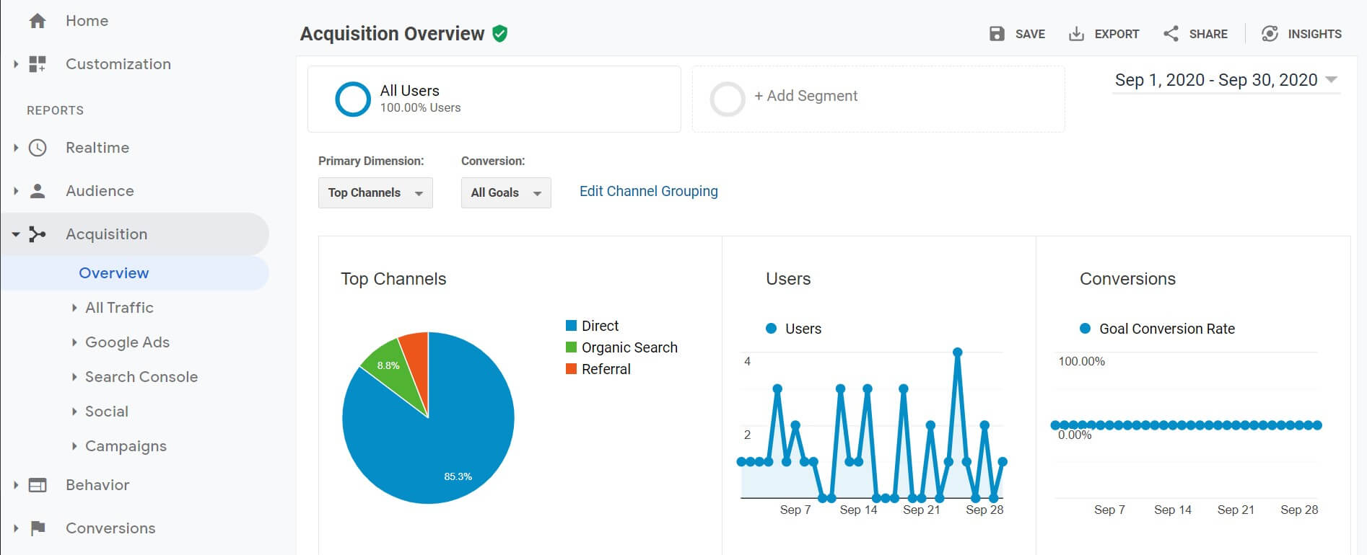
Task: Click the Audience person icon
Action: 38,191
